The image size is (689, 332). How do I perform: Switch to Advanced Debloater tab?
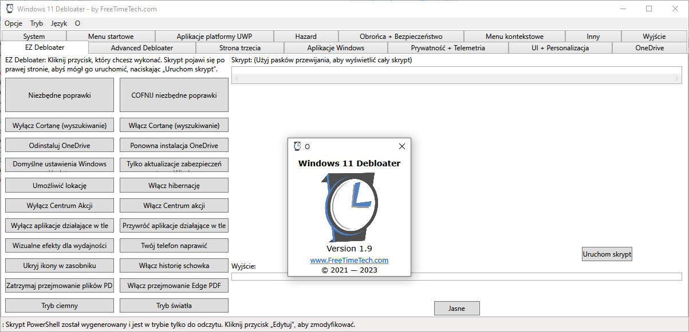click(x=142, y=48)
